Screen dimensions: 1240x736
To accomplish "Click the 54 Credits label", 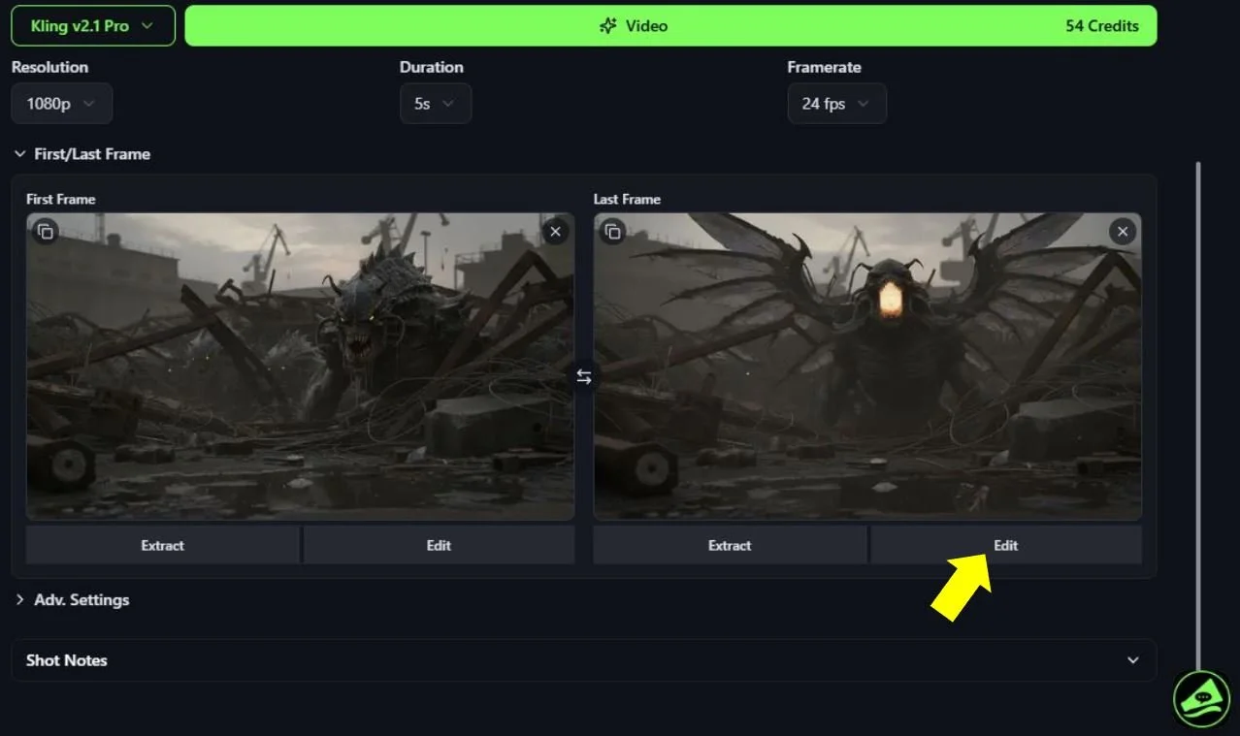I will (1102, 26).
